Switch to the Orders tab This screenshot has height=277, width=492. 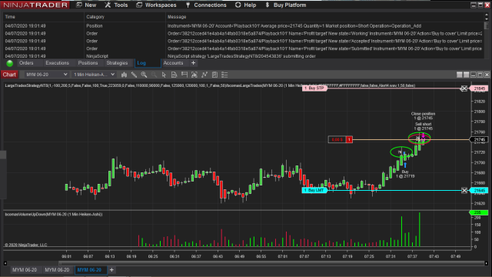click(x=26, y=63)
